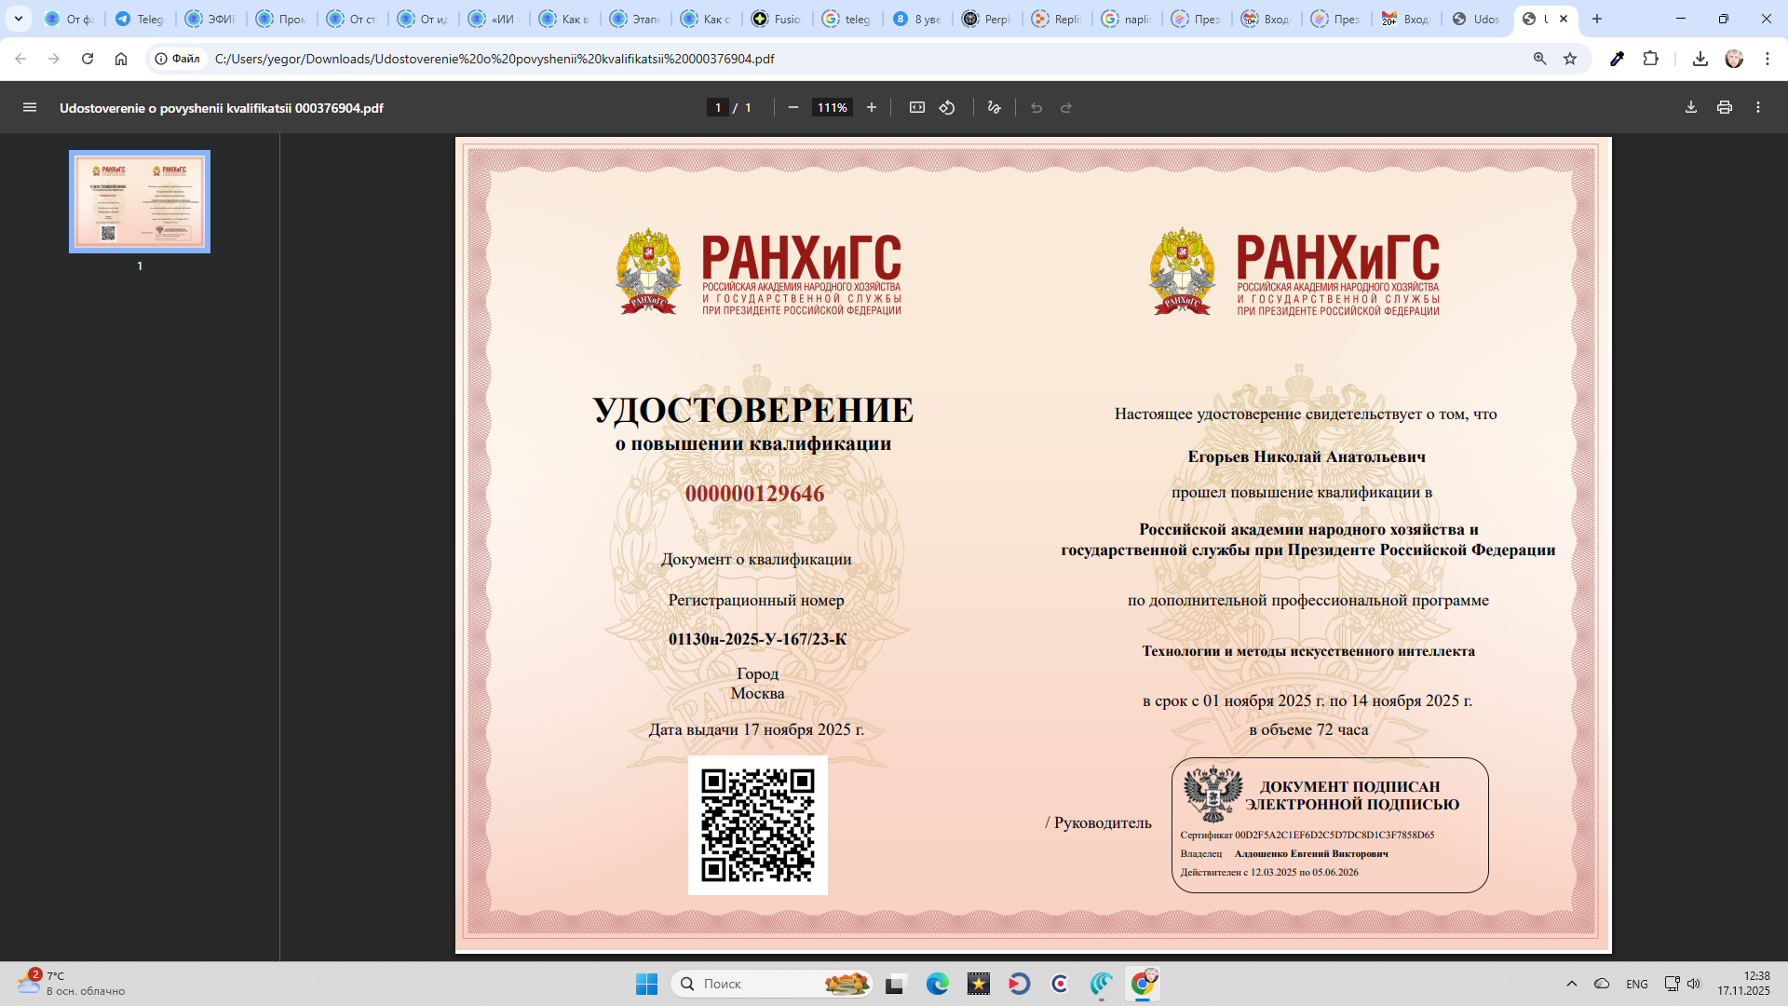Viewport: 1788px width, 1006px height.
Task: Switch to the napli tab
Action: (x=1127, y=19)
